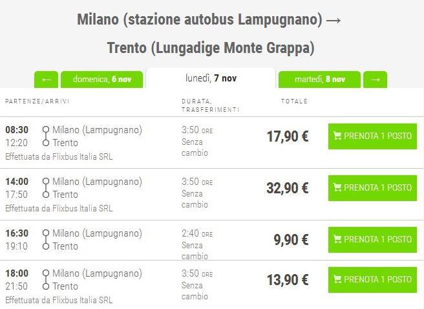The image size is (424, 309).
Task: Open Trento arrival stop on 16:30 trip
Action: (x=65, y=246)
